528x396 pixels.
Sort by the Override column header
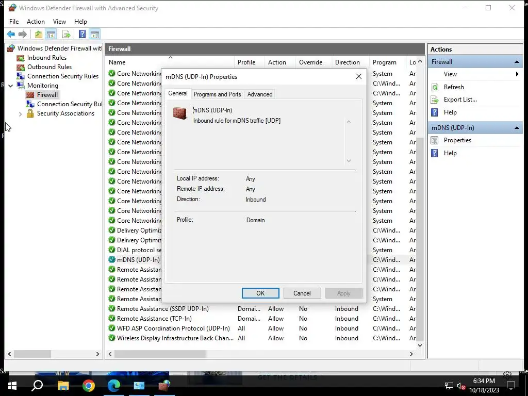(313, 62)
